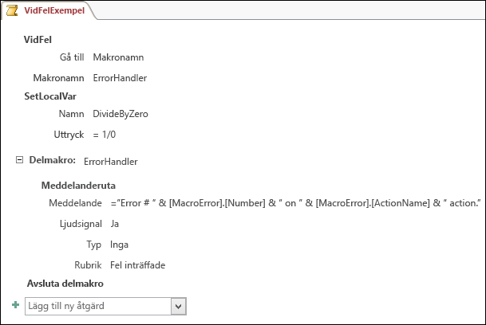The image size is (486, 325).
Task: Select the SetLocalVar action heading
Action: [50, 96]
